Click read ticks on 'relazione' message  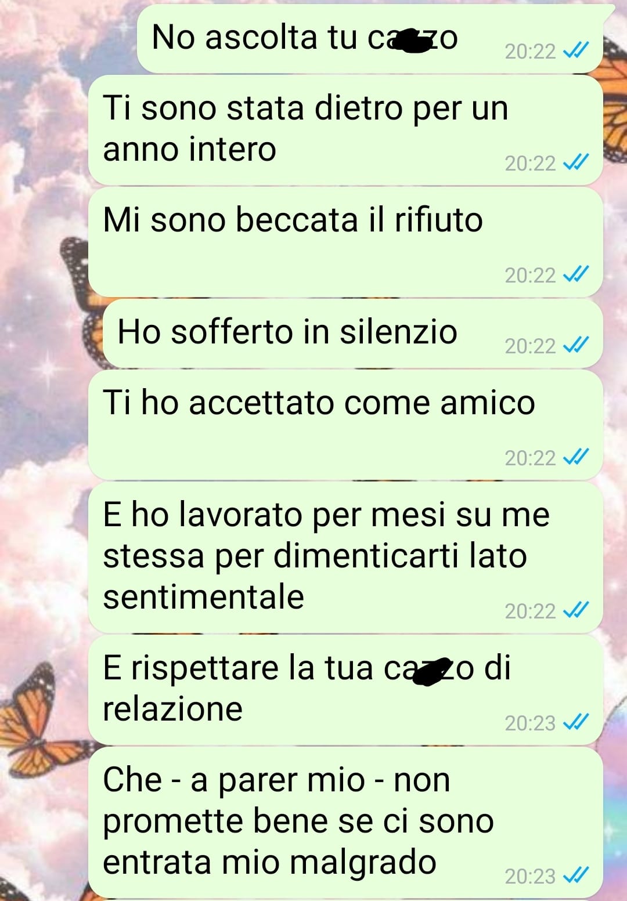pyautogui.click(x=576, y=722)
